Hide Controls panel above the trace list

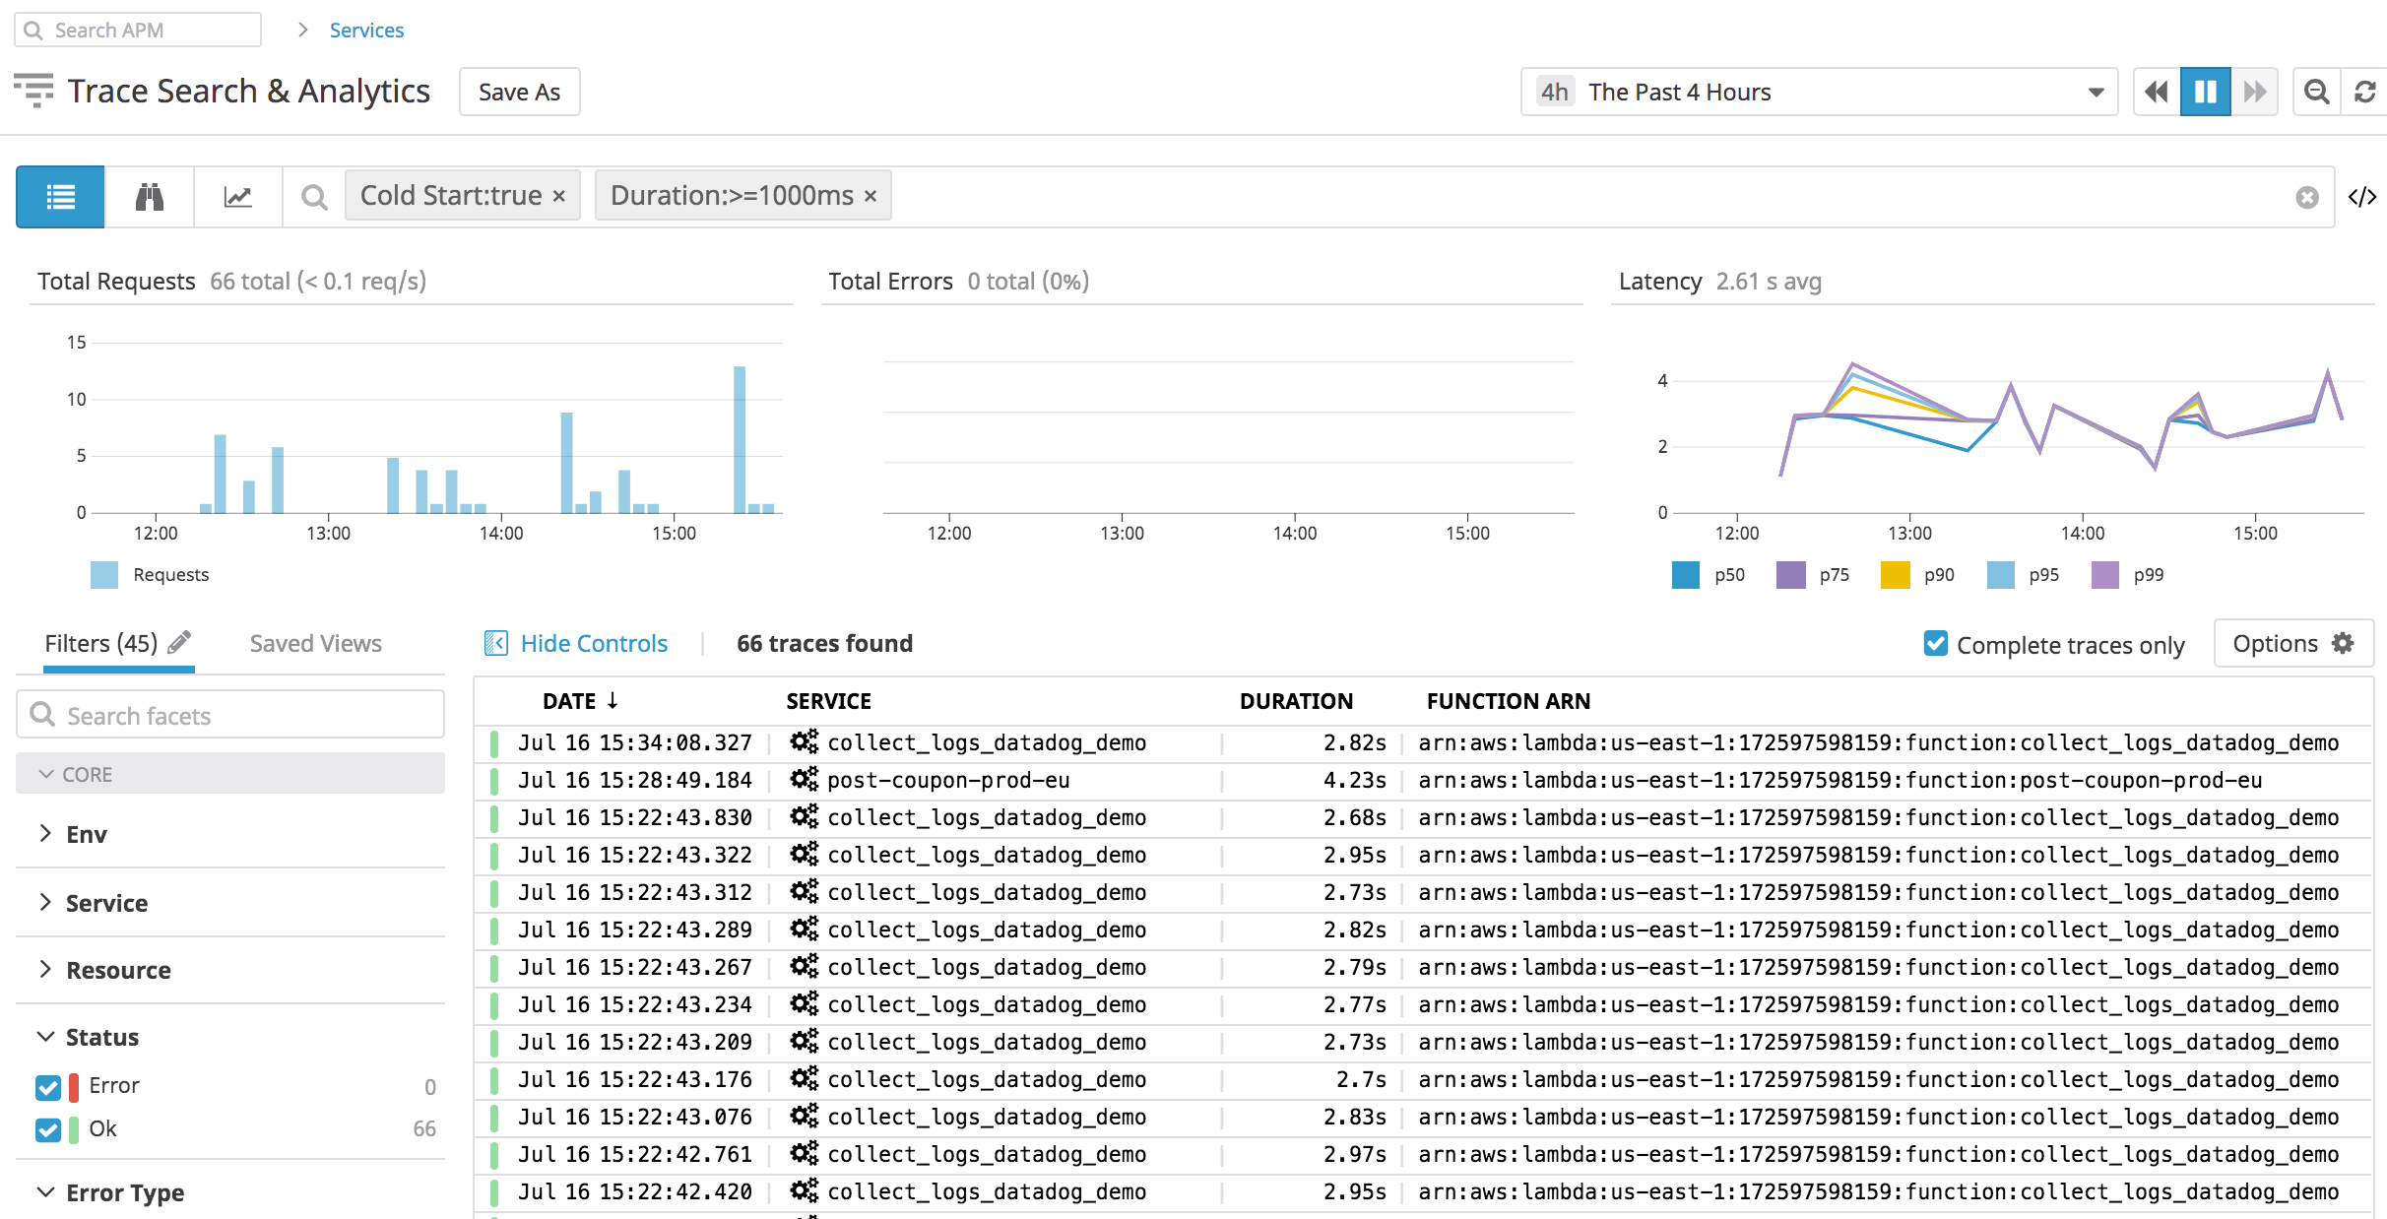coord(575,643)
